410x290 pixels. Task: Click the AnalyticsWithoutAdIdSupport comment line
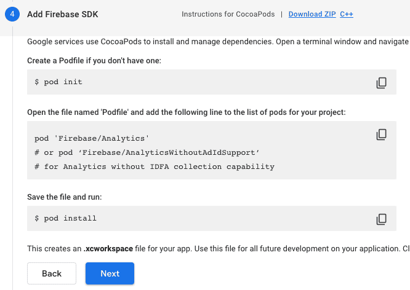pos(147,152)
